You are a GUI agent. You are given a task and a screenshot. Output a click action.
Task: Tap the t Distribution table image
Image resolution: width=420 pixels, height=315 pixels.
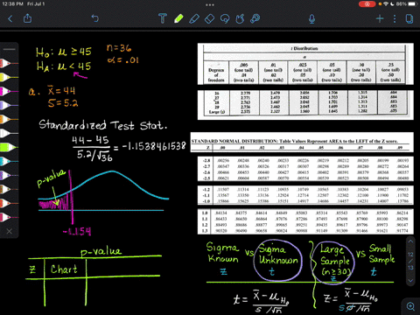pyautogui.click(x=305, y=81)
